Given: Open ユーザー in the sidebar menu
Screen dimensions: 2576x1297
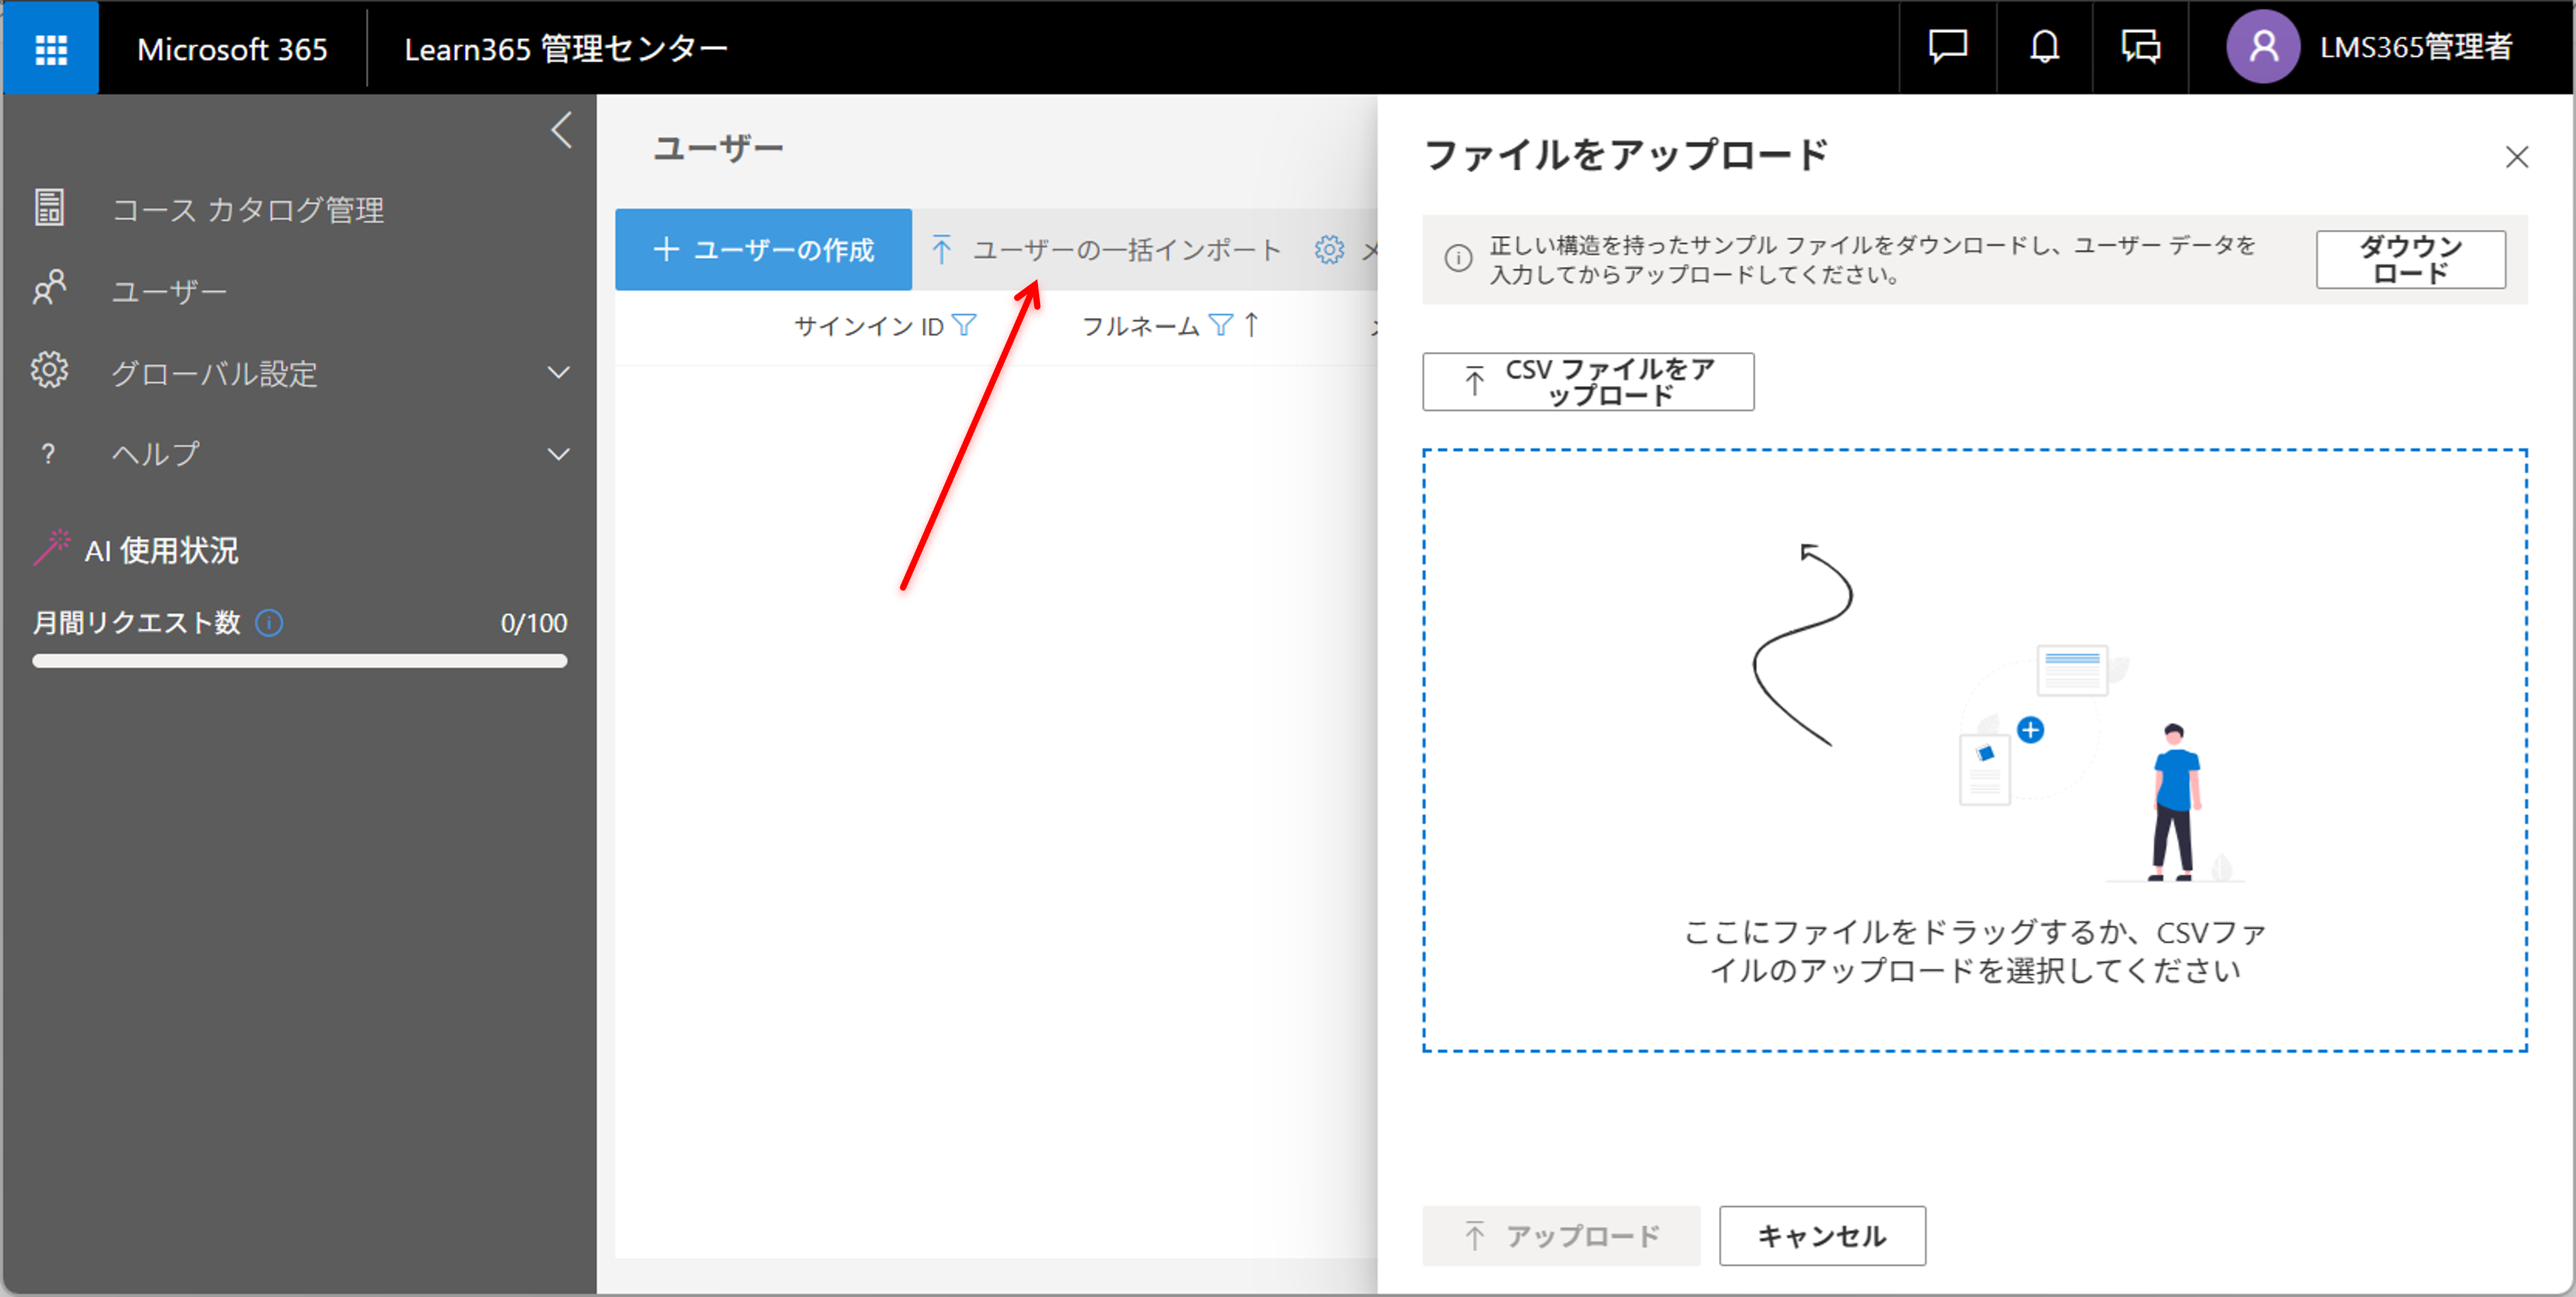Looking at the screenshot, I should coord(169,291).
